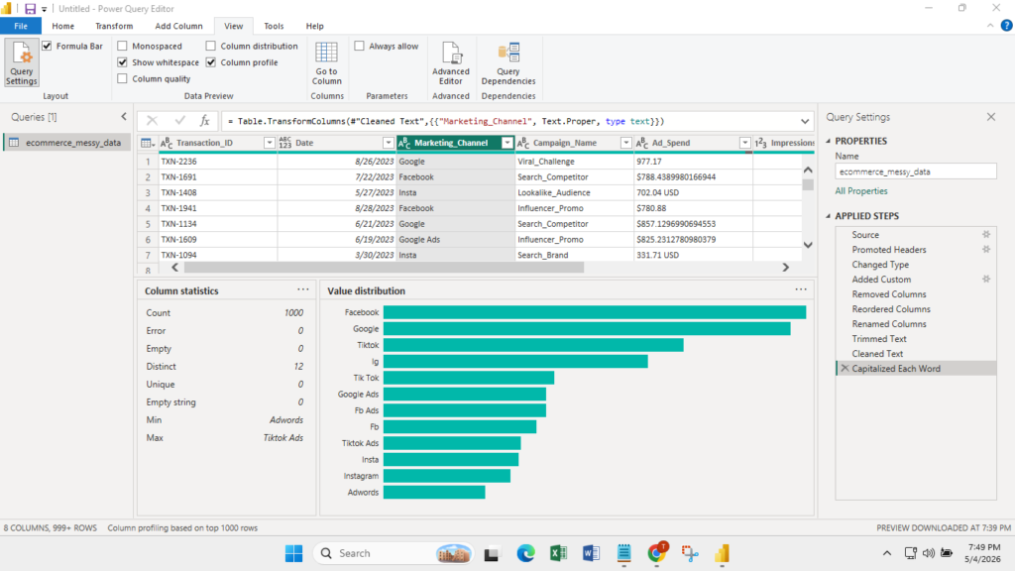Open the Go to Column tool
The height and width of the screenshot is (571, 1015).
tap(326, 62)
